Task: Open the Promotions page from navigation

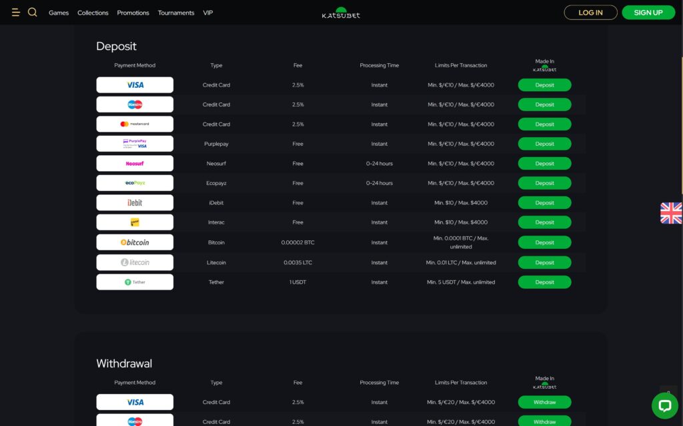Action: pos(133,12)
